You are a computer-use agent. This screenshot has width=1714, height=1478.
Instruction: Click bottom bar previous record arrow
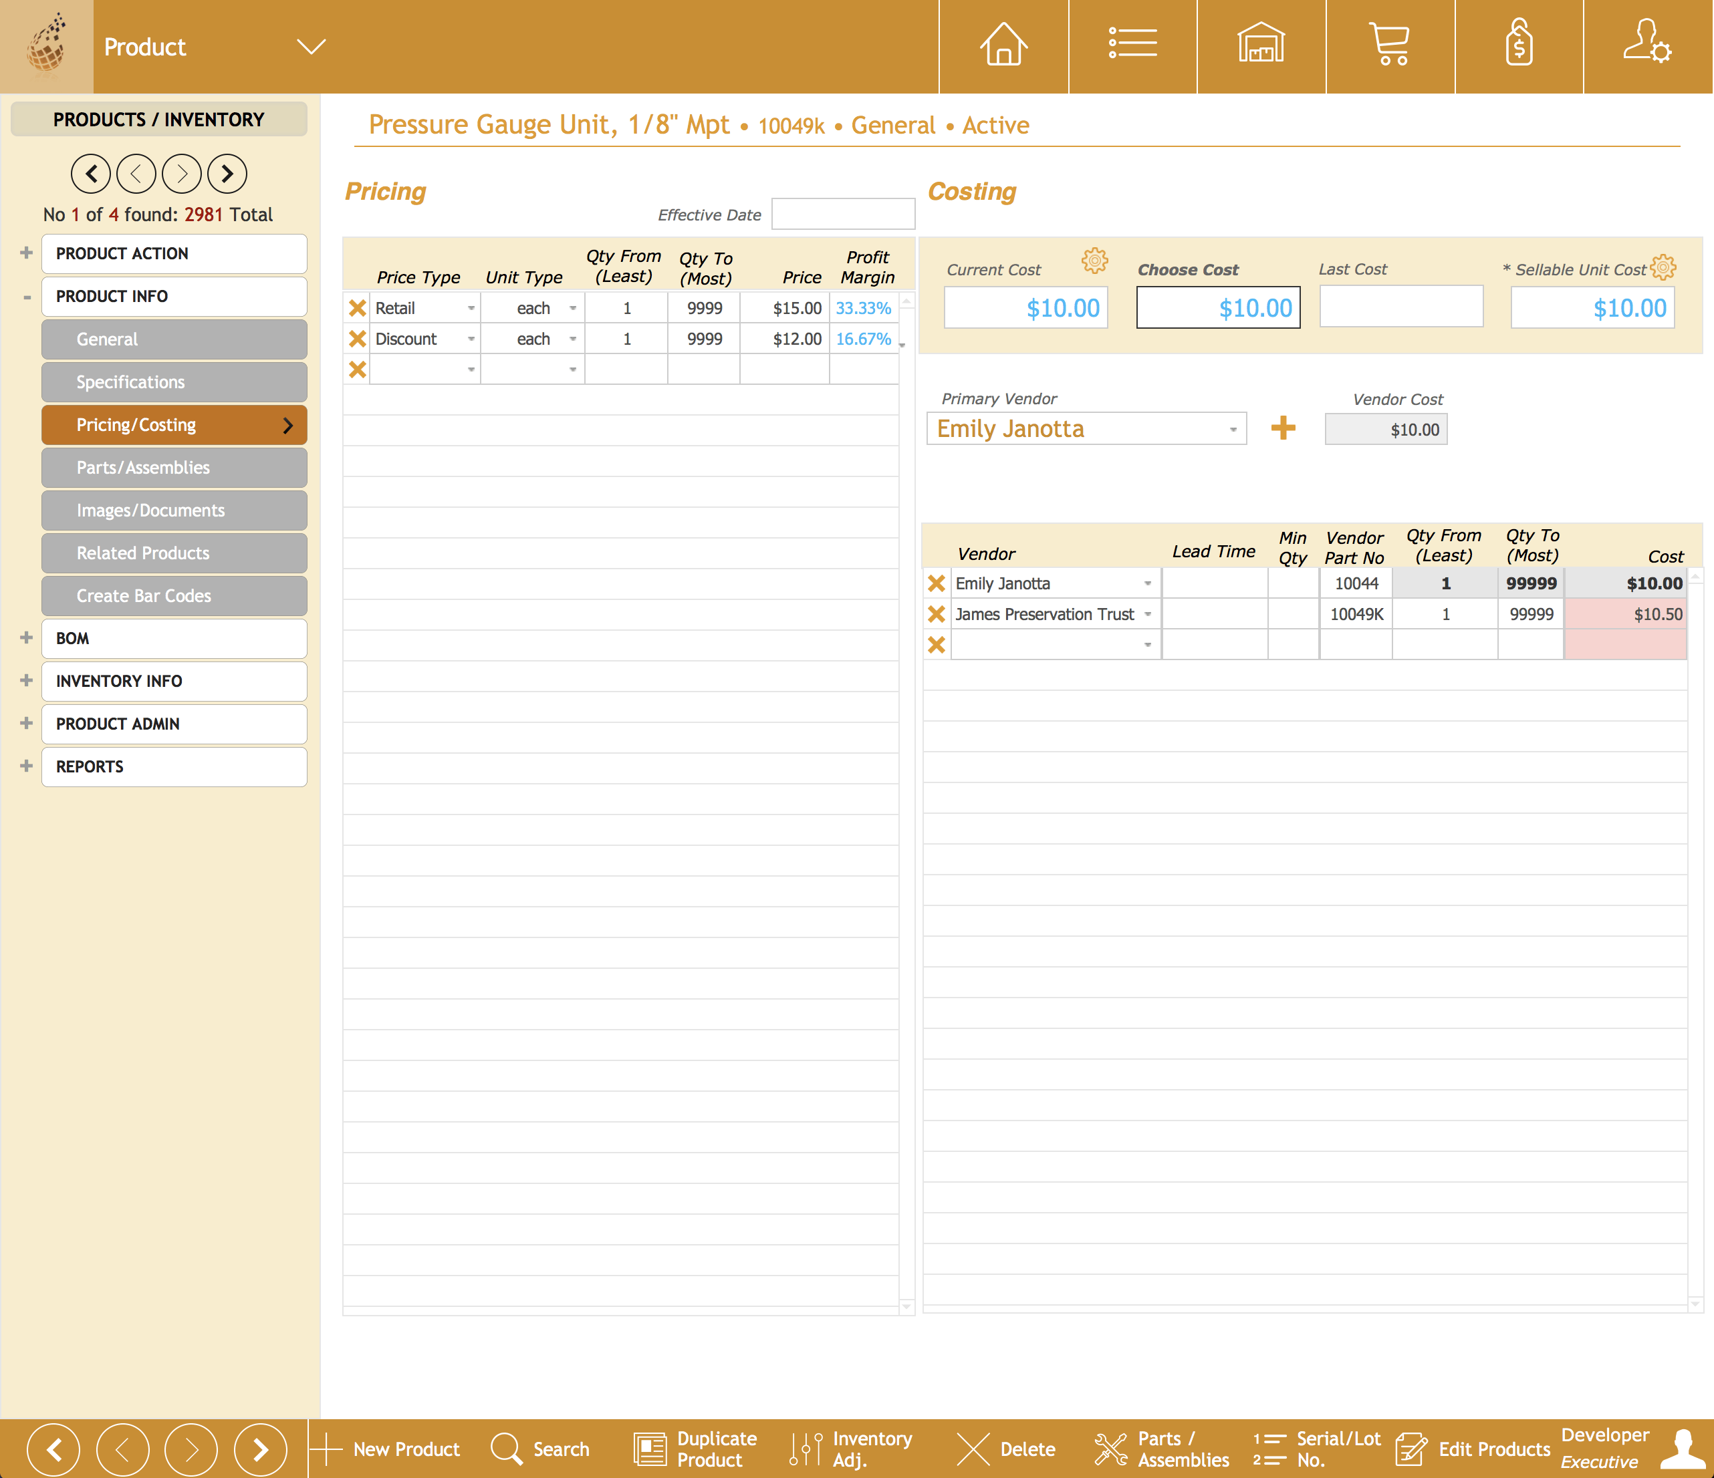coord(122,1449)
